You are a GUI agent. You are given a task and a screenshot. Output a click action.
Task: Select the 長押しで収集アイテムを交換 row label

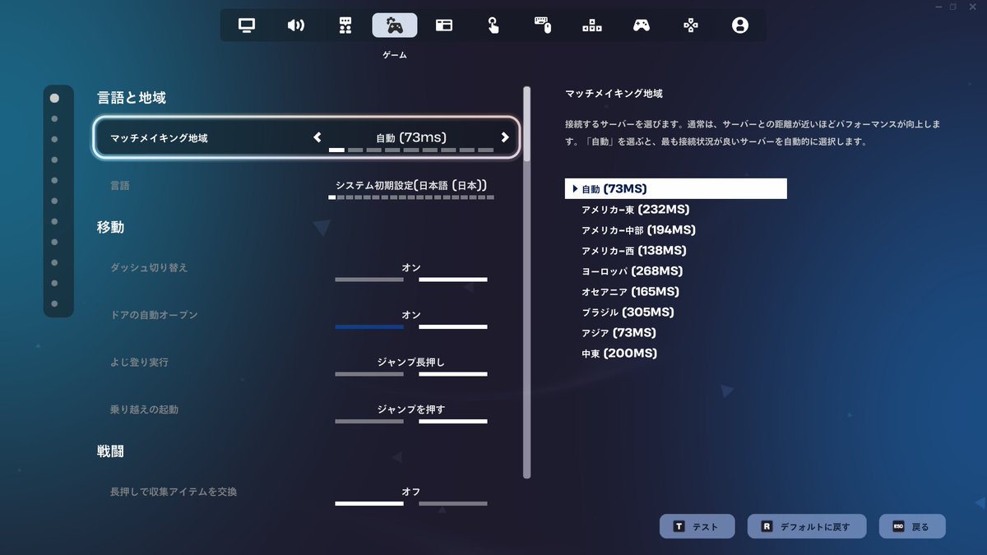coord(174,492)
